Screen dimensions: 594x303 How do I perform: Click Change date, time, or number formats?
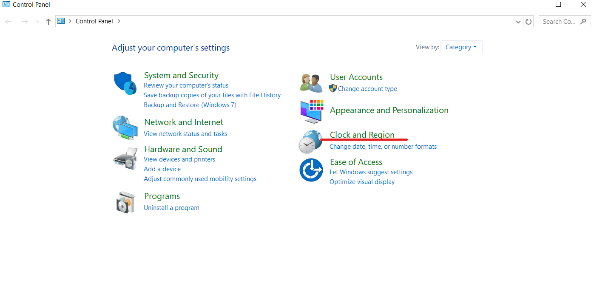click(383, 147)
